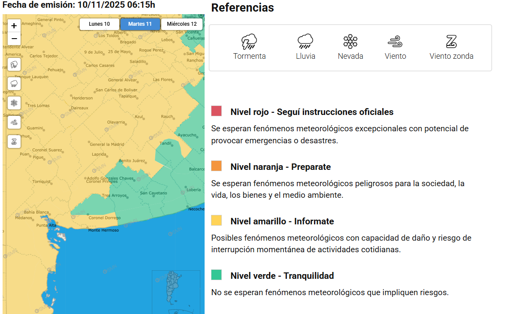The height and width of the screenshot is (314, 513).
Task: Click the Tormenta reference icon
Action: tap(249, 42)
